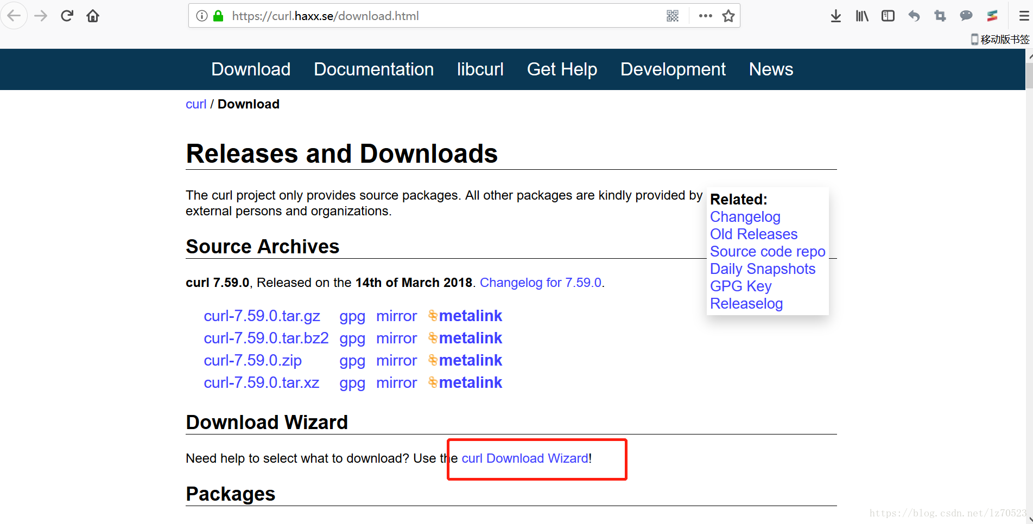
Task: Open Changelog for 7.59.0 link
Action: point(541,283)
